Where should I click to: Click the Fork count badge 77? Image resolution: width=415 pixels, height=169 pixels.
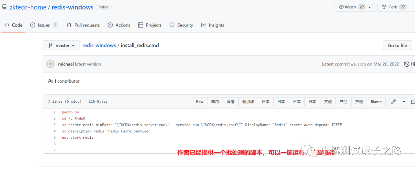403,7
